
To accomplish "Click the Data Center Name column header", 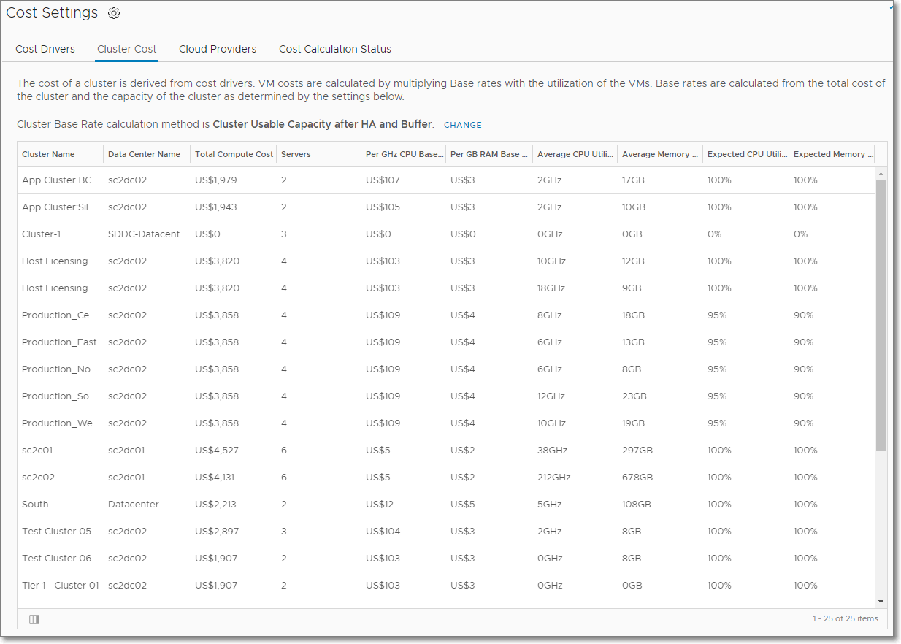I will pyautogui.click(x=144, y=154).
